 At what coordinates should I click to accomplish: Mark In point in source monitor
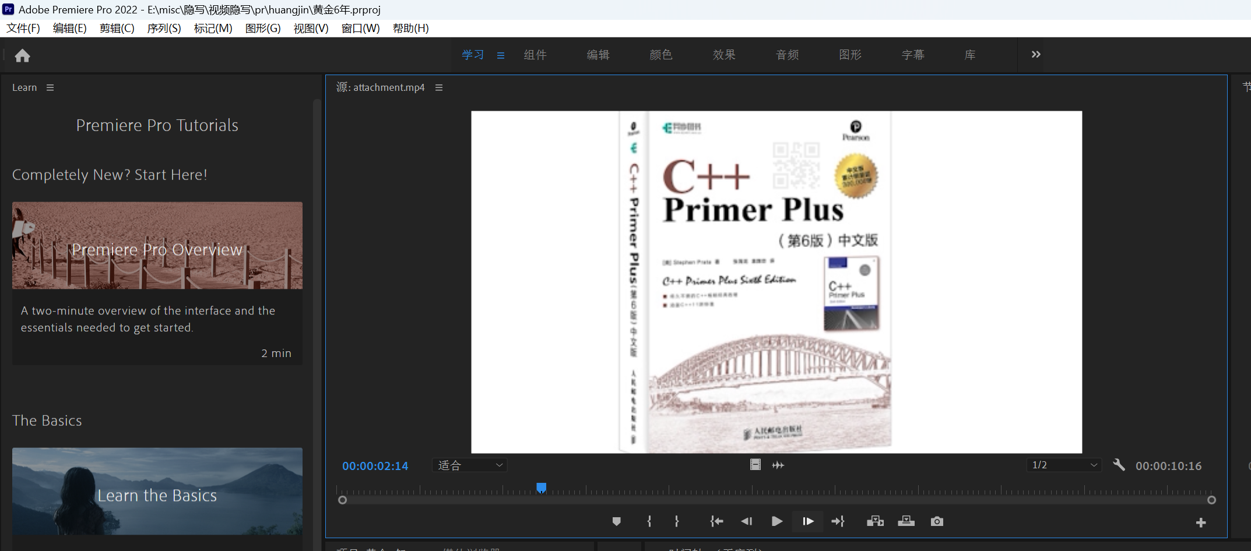649,521
